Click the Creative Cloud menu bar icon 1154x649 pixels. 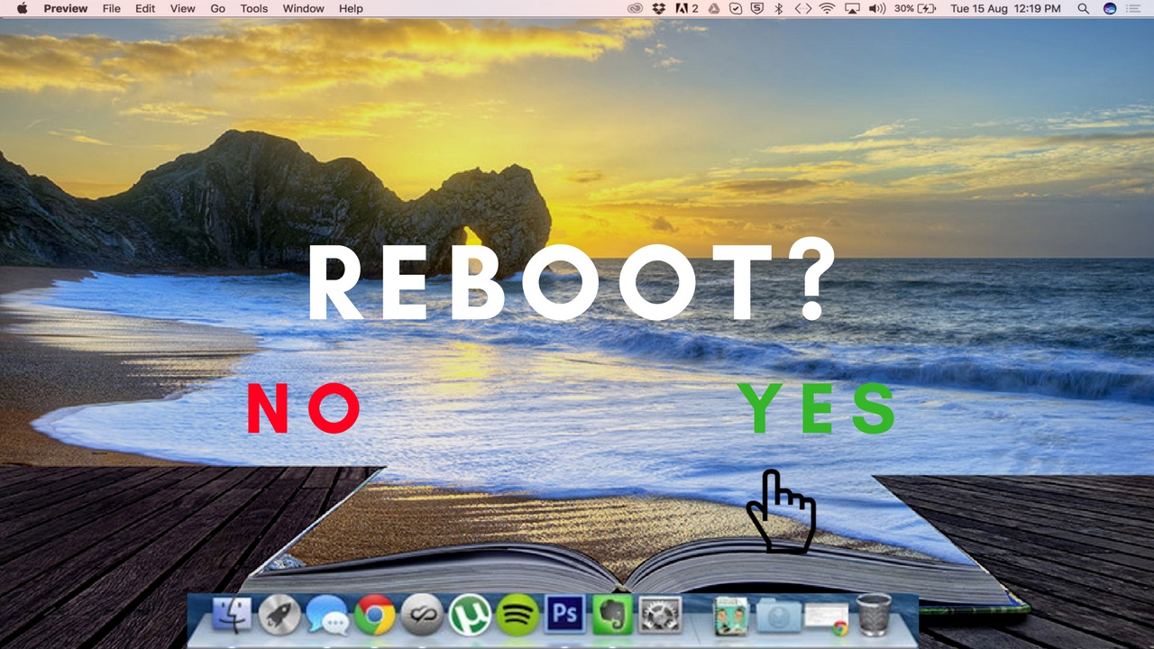click(x=636, y=8)
